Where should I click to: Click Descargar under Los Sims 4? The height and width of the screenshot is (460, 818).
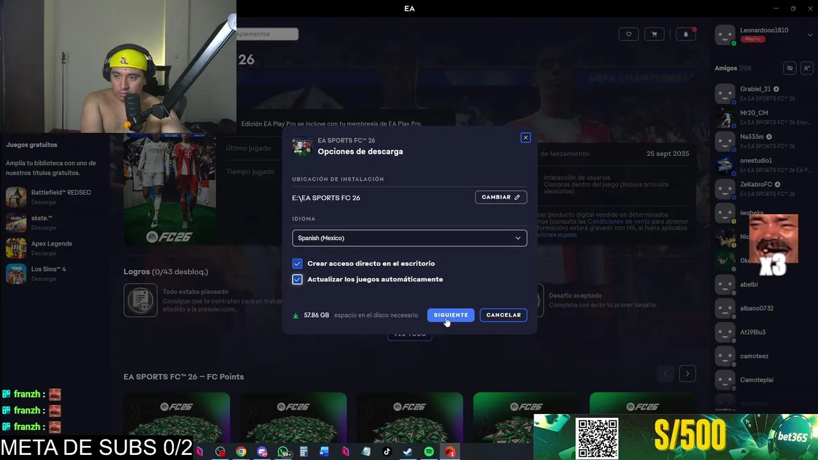44,279
